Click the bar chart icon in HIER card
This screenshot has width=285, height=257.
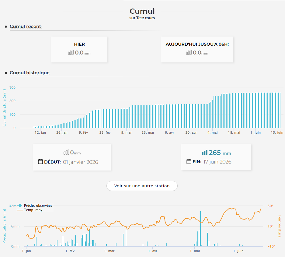71,52
